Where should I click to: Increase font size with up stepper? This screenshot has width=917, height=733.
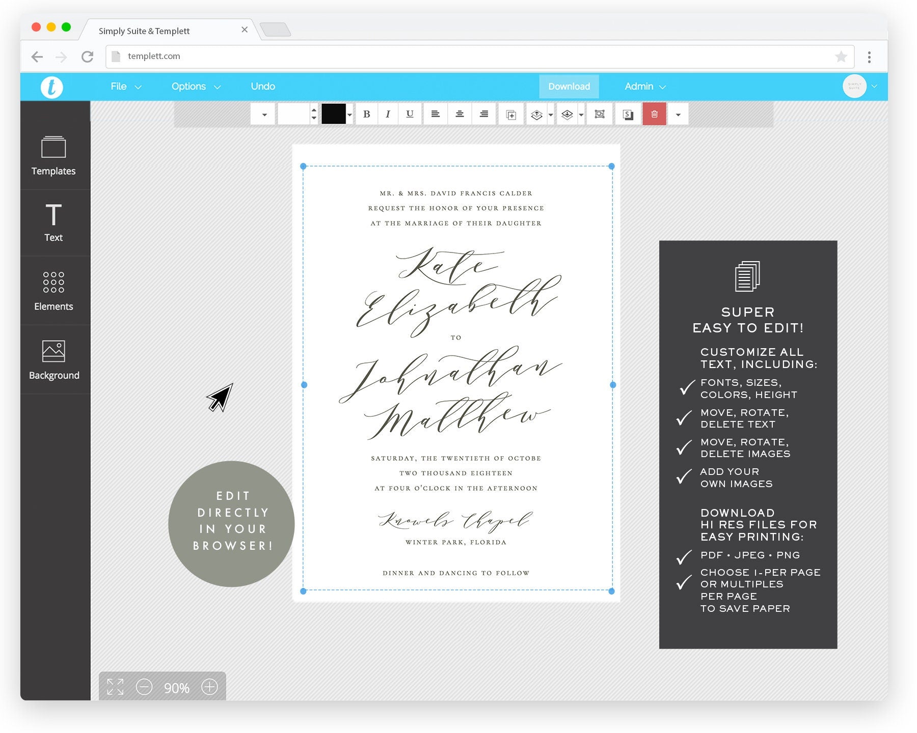[314, 110]
